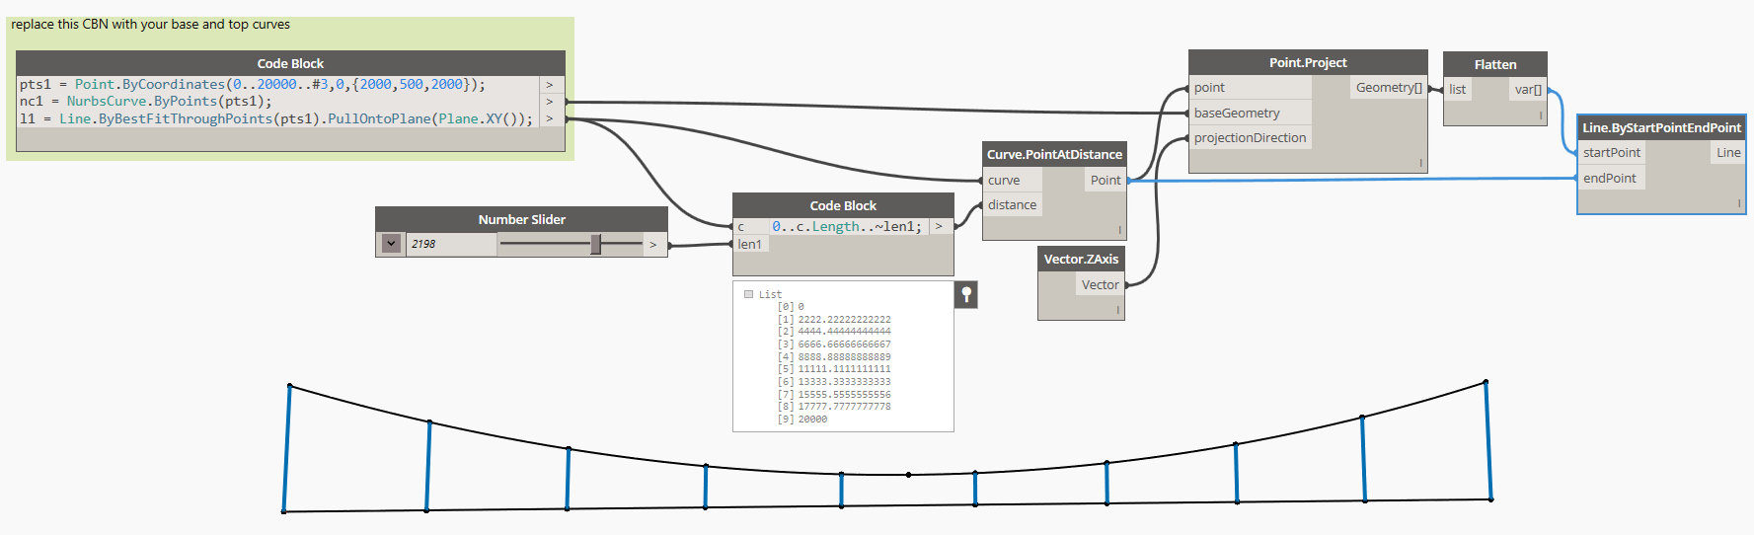Click list item [1] 2222.22222222222

point(834,320)
